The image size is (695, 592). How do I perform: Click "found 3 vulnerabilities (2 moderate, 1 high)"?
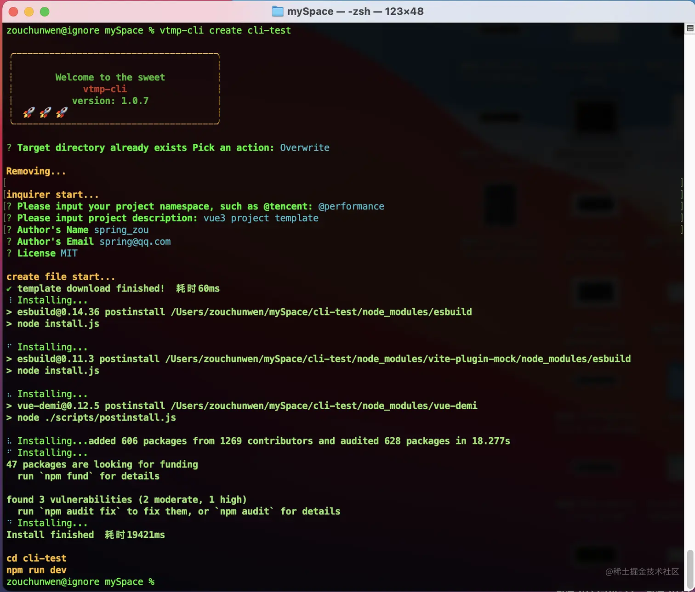(126, 499)
